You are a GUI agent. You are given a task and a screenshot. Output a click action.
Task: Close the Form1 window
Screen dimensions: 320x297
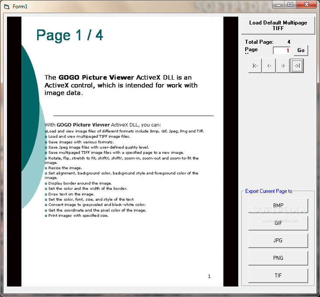click(306, 5)
